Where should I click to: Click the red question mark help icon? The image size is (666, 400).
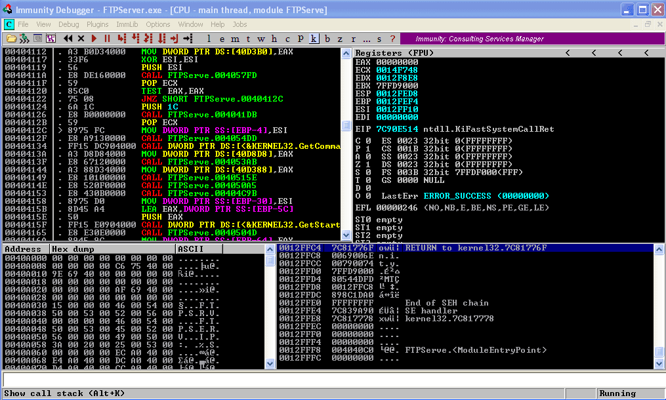pos(392,39)
